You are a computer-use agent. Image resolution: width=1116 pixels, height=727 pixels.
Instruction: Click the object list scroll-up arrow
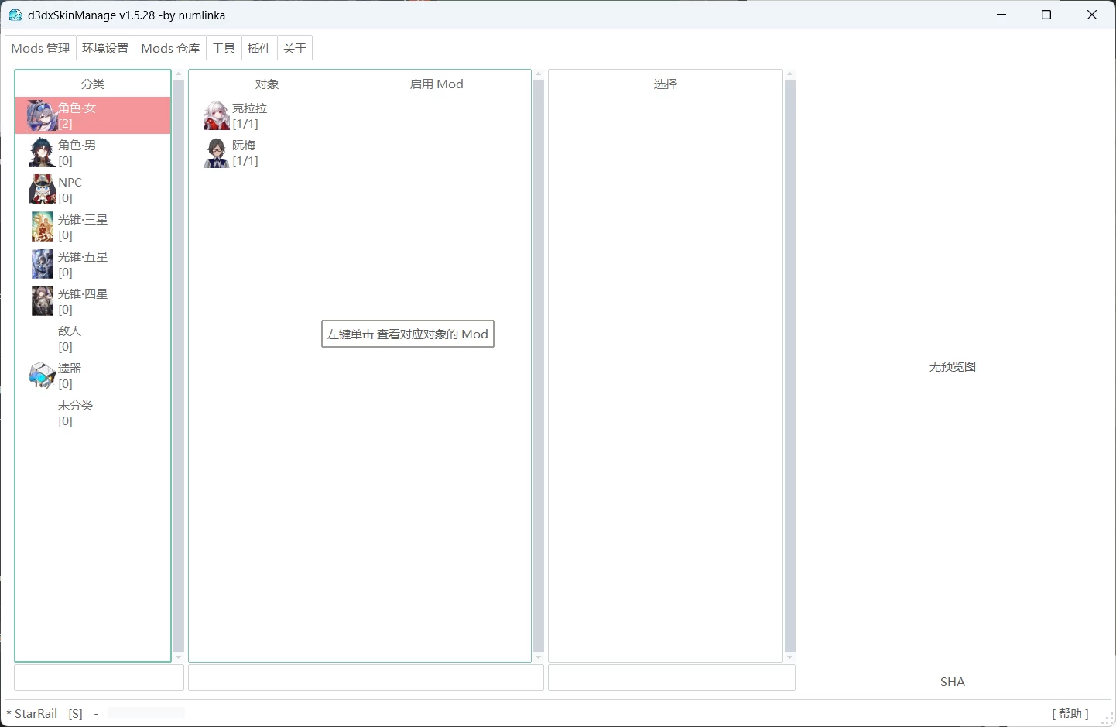coord(539,74)
